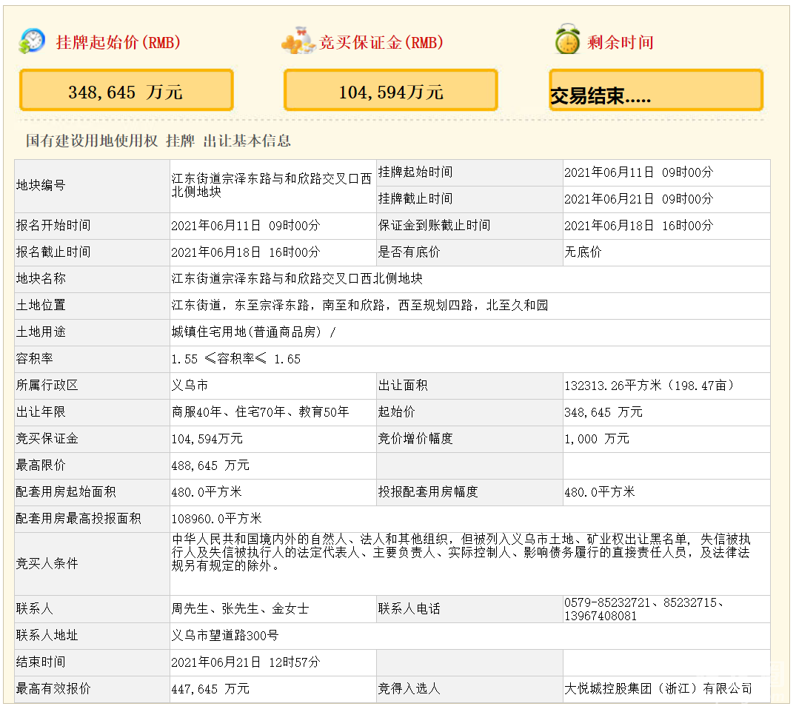Viewport: 796px width, 709px height.
Task: Click the 竞买保证金(RMB) heading
Action: point(381,43)
